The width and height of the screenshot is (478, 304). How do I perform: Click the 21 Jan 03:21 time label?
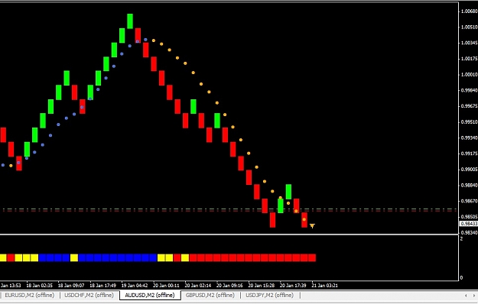[x=325, y=286]
